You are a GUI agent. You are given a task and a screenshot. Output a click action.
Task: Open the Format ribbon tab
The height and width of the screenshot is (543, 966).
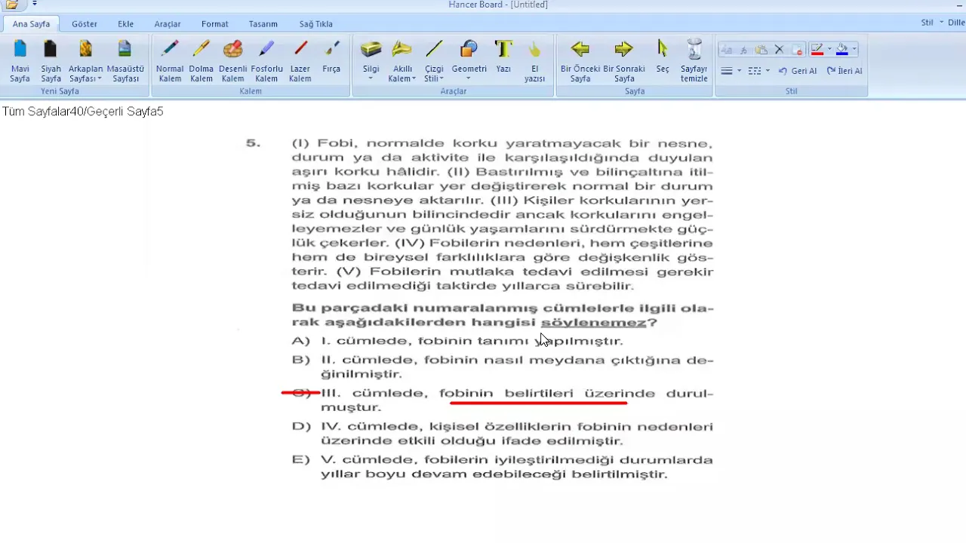click(214, 24)
